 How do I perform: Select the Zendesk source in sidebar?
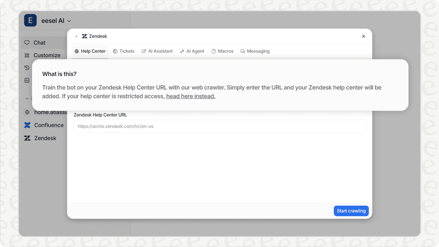point(45,138)
